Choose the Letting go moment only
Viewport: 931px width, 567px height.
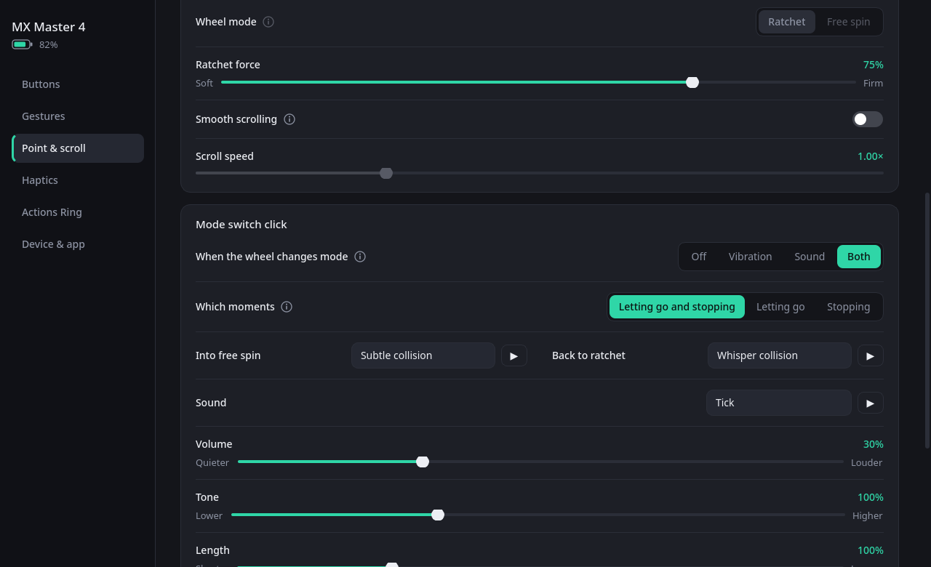[x=780, y=307]
